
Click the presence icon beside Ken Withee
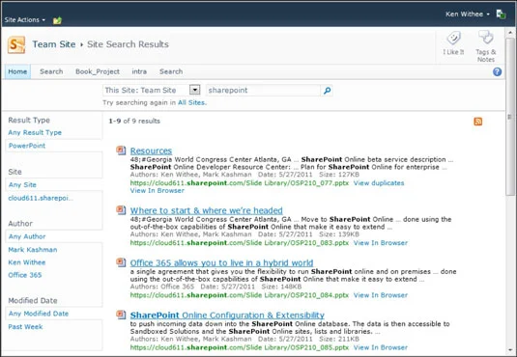tap(501, 14)
